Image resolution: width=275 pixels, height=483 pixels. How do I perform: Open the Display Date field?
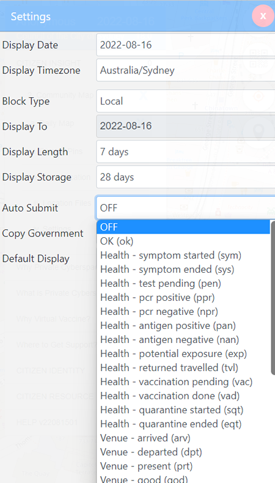pos(185,45)
